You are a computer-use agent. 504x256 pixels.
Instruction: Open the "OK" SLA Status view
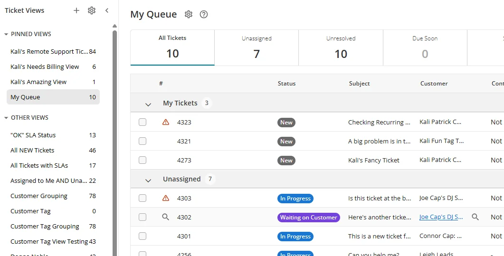[x=53, y=135]
